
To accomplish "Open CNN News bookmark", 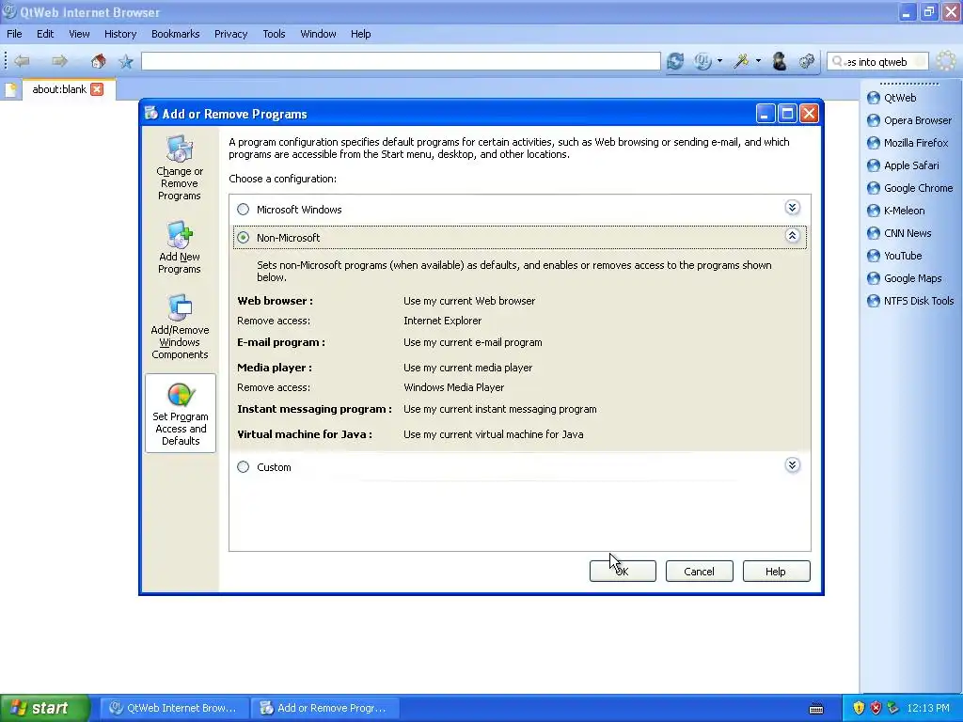I will click(899, 233).
